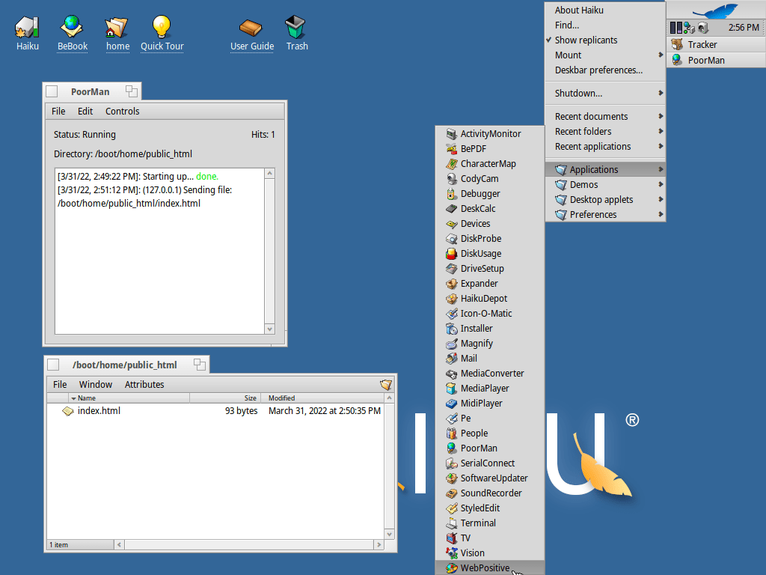
Task: Open the Attributes menu in public_html window
Action: [x=144, y=384]
